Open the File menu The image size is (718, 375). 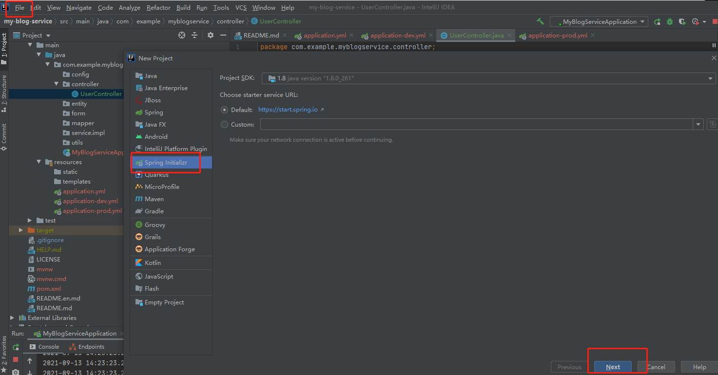(x=19, y=8)
